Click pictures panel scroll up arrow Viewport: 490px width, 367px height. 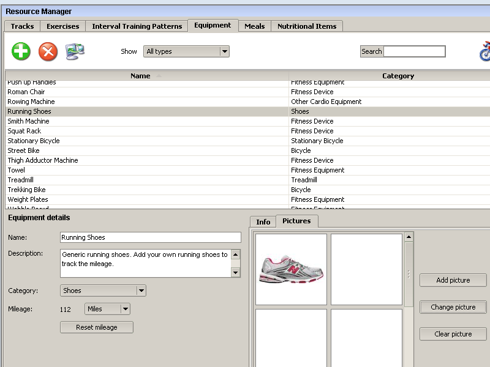[x=409, y=237]
